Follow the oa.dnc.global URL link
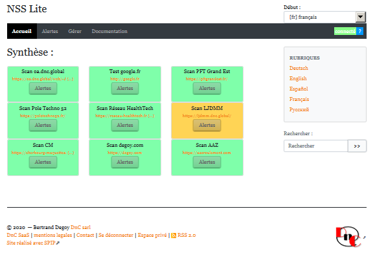 coord(43,79)
